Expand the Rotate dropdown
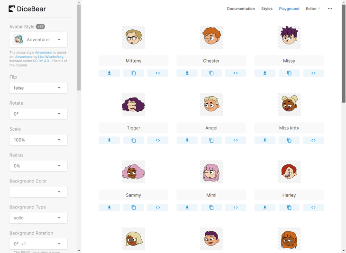Viewport: 346px width, 253px height. coord(38,114)
